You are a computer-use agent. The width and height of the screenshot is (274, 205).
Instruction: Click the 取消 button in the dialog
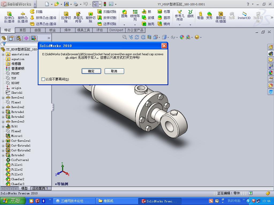[114, 71]
